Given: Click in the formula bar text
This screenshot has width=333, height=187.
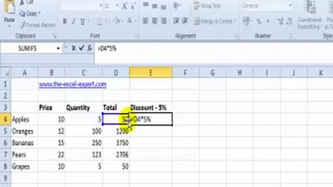Looking at the screenshot, I should tap(107, 48).
